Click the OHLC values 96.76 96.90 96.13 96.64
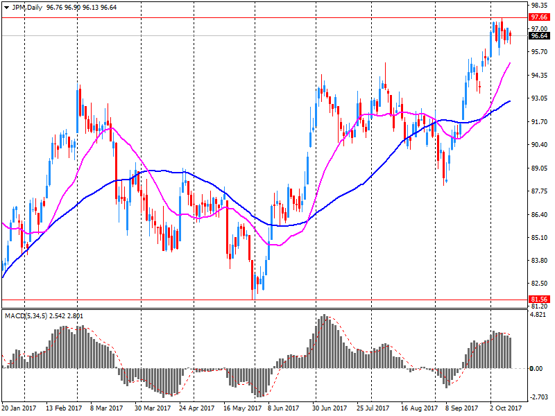This screenshot has width=555, height=416. (81, 8)
